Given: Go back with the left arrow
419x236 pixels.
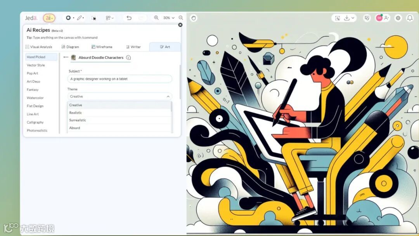Looking at the screenshot, I should click(x=66, y=57).
